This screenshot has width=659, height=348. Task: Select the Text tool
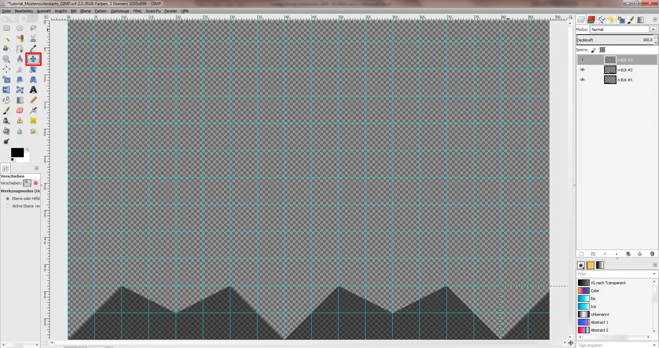(33, 90)
